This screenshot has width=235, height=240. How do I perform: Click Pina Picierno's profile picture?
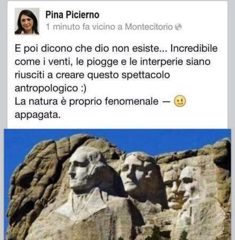(27, 21)
